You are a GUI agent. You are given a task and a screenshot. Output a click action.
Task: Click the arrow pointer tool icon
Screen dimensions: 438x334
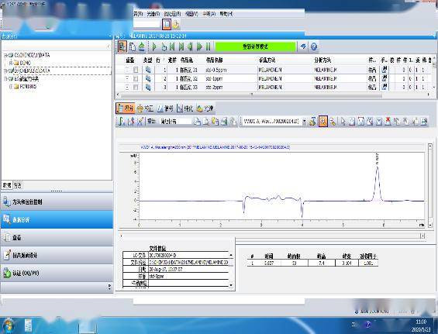[343, 121]
